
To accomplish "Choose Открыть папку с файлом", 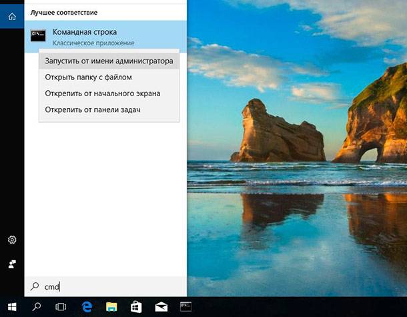I will point(109,77).
